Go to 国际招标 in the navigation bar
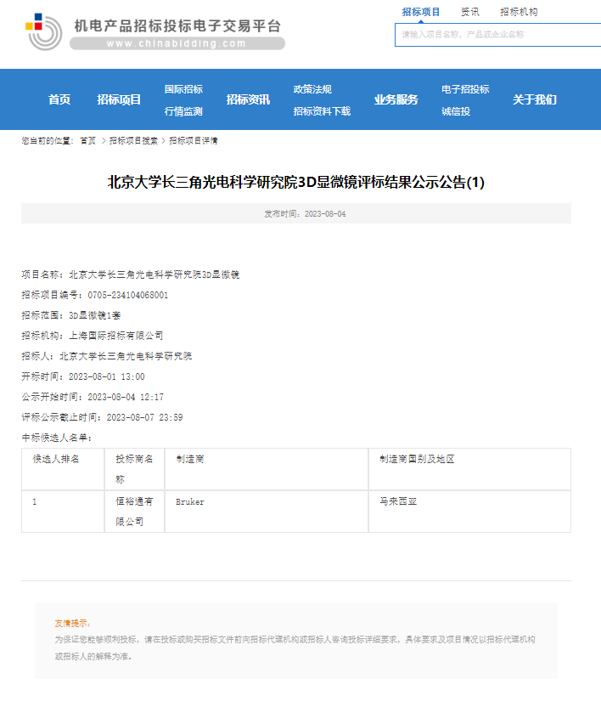 pos(183,89)
